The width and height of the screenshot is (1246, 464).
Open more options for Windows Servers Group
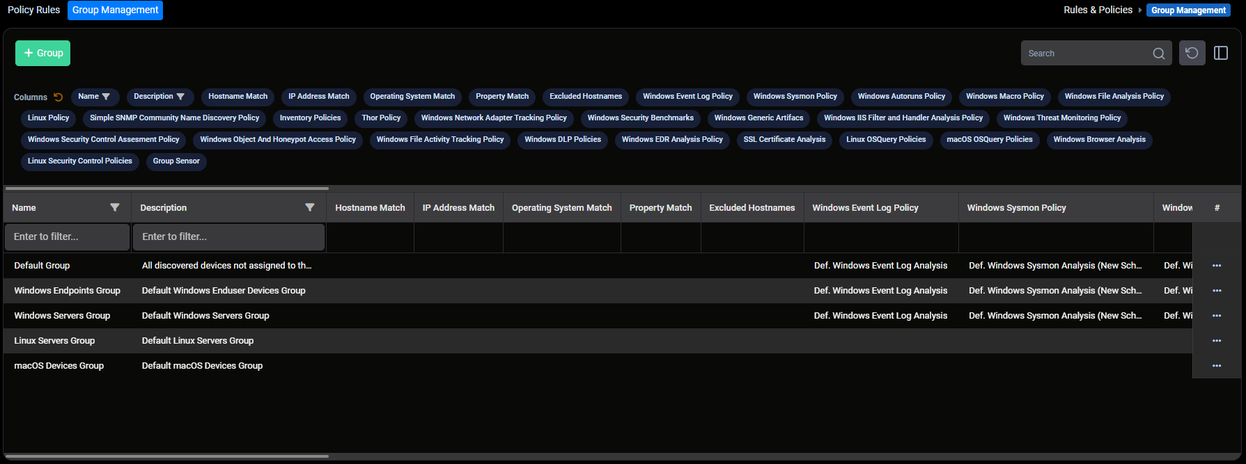coord(1216,316)
